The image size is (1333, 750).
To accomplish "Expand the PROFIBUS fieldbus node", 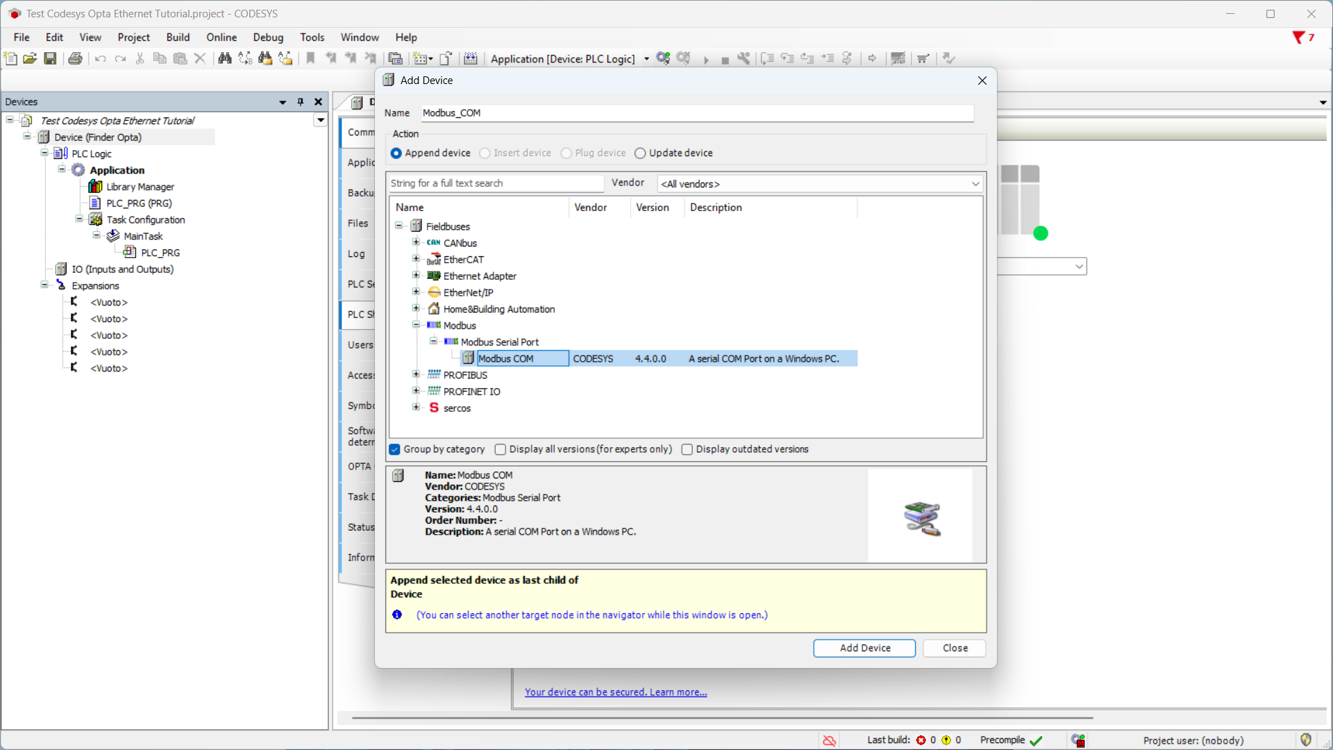I will (416, 375).
